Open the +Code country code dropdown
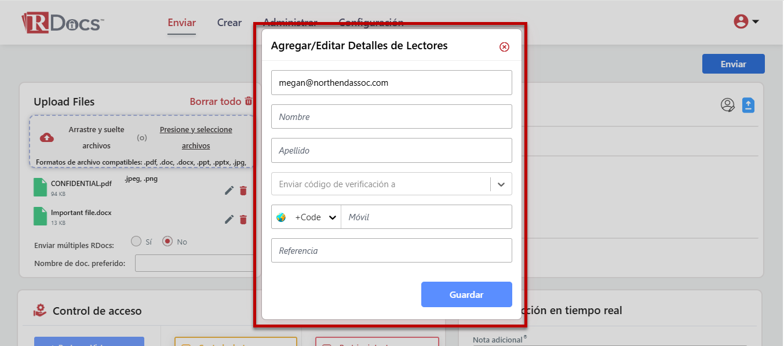The image size is (784, 346). [x=307, y=217]
